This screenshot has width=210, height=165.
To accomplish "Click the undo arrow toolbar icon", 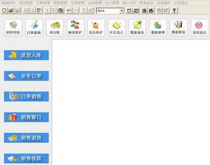I will coord(69,10).
